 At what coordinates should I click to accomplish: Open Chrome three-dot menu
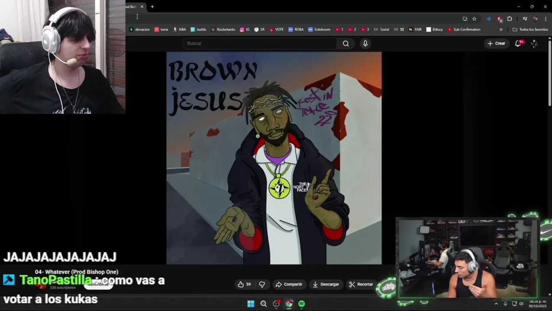pyautogui.click(x=546, y=19)
